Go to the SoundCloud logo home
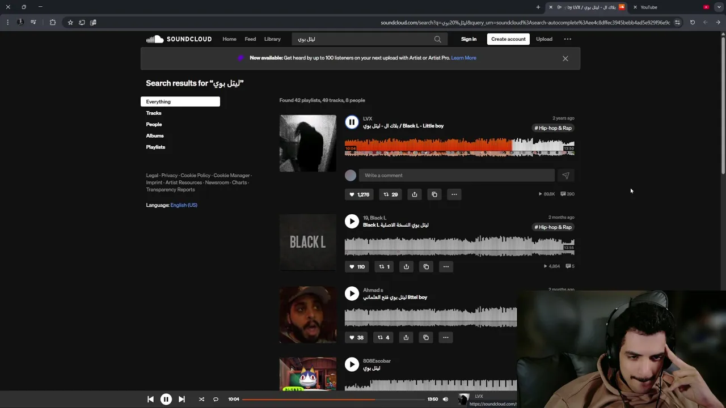Screen dimensions: 726x408 pos(179,39)
